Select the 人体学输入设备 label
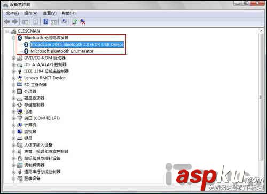The height and width of the screenshot is (194, 267). (x=38, y=145)
